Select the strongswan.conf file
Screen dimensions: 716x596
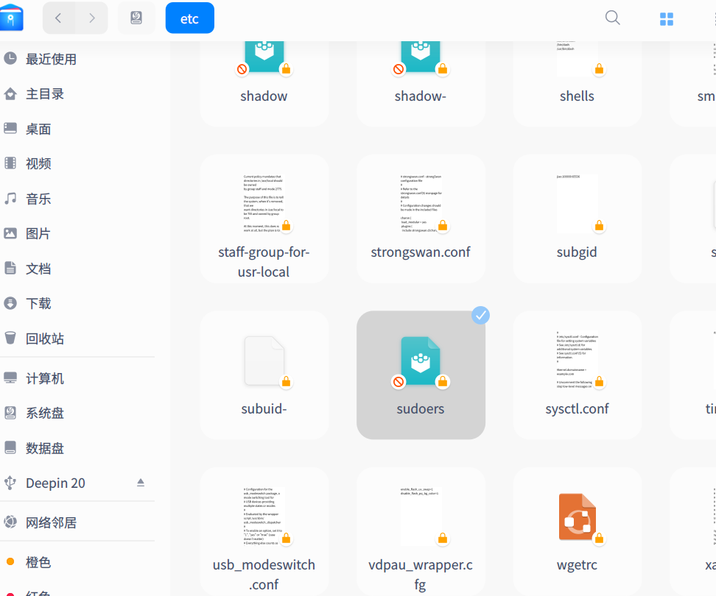[421, 219]
